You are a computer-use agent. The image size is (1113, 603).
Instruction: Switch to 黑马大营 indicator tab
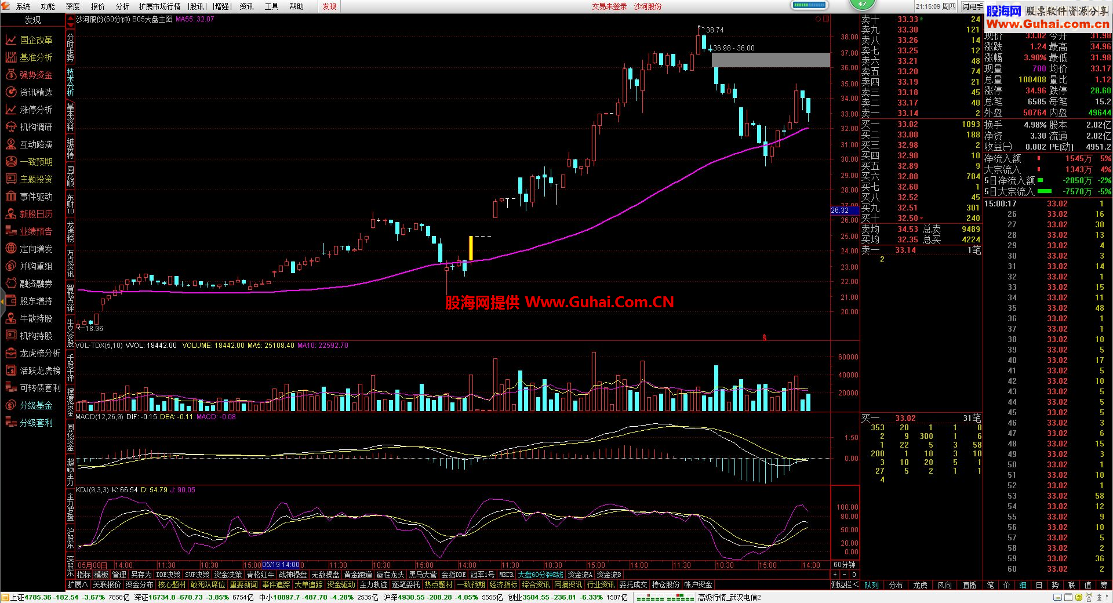coord(423,575)
